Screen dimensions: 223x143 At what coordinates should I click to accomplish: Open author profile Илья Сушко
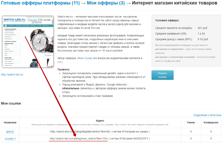pyautogui.click(x=85, y=58)
